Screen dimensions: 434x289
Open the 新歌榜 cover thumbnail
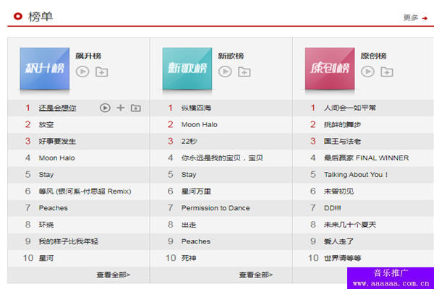187,69
